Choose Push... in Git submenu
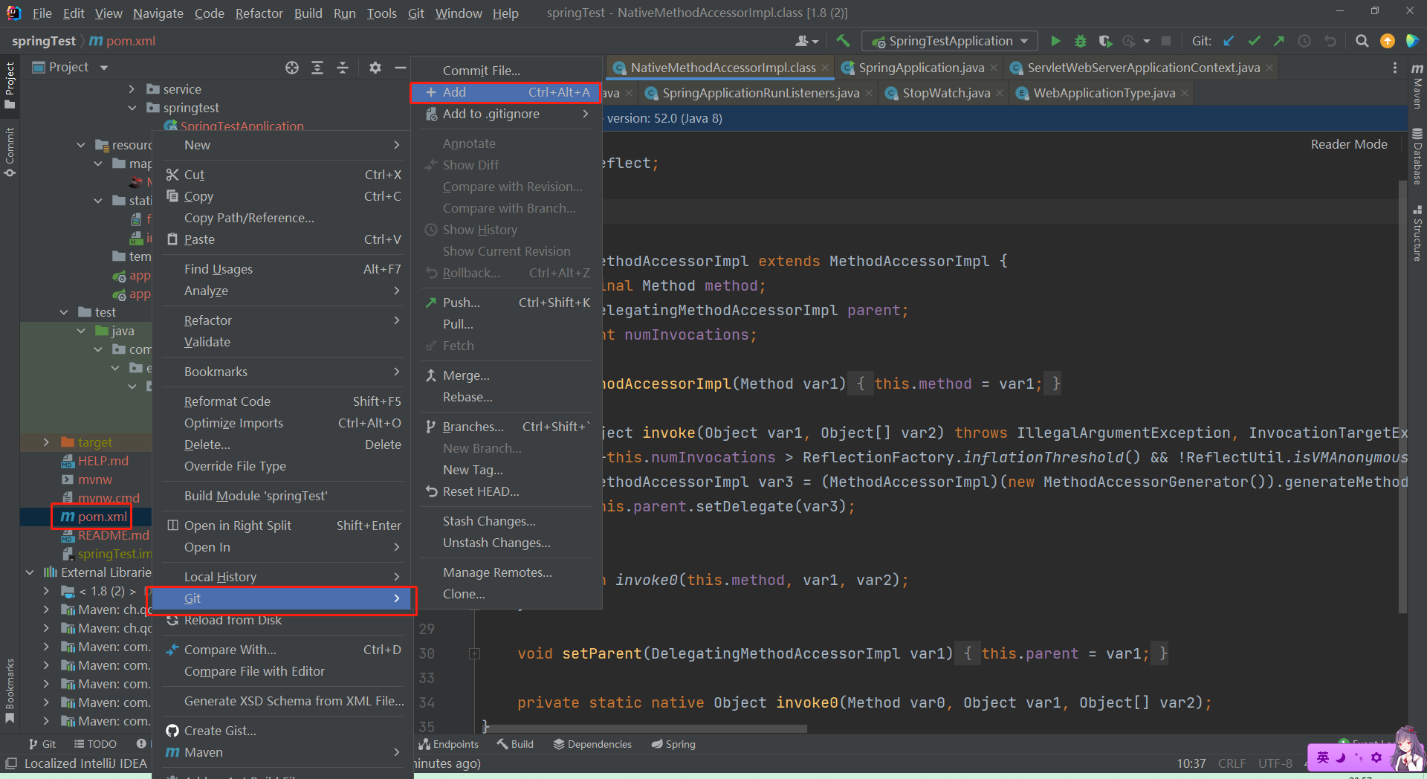Image resolution: width=1427 pixels, height=779 pixels. [x=505, y=303]
